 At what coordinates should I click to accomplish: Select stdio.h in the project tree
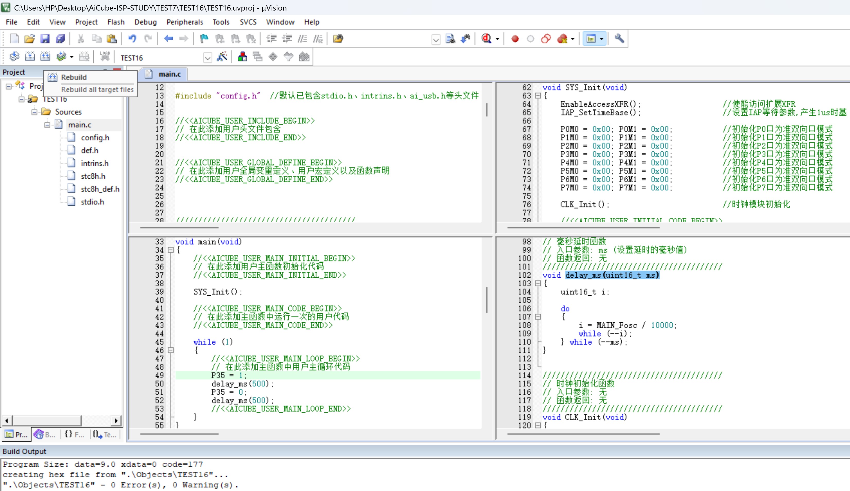92,202
